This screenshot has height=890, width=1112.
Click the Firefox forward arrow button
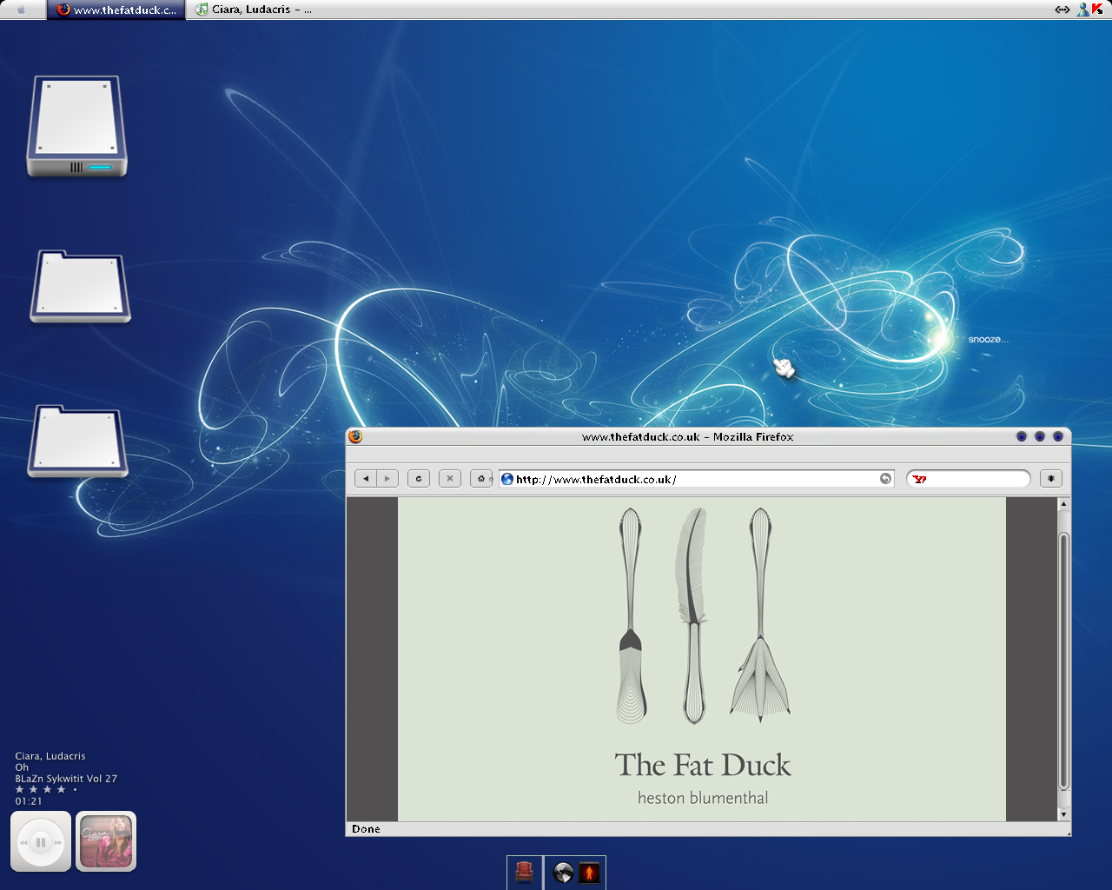click(x=387, y=479)
